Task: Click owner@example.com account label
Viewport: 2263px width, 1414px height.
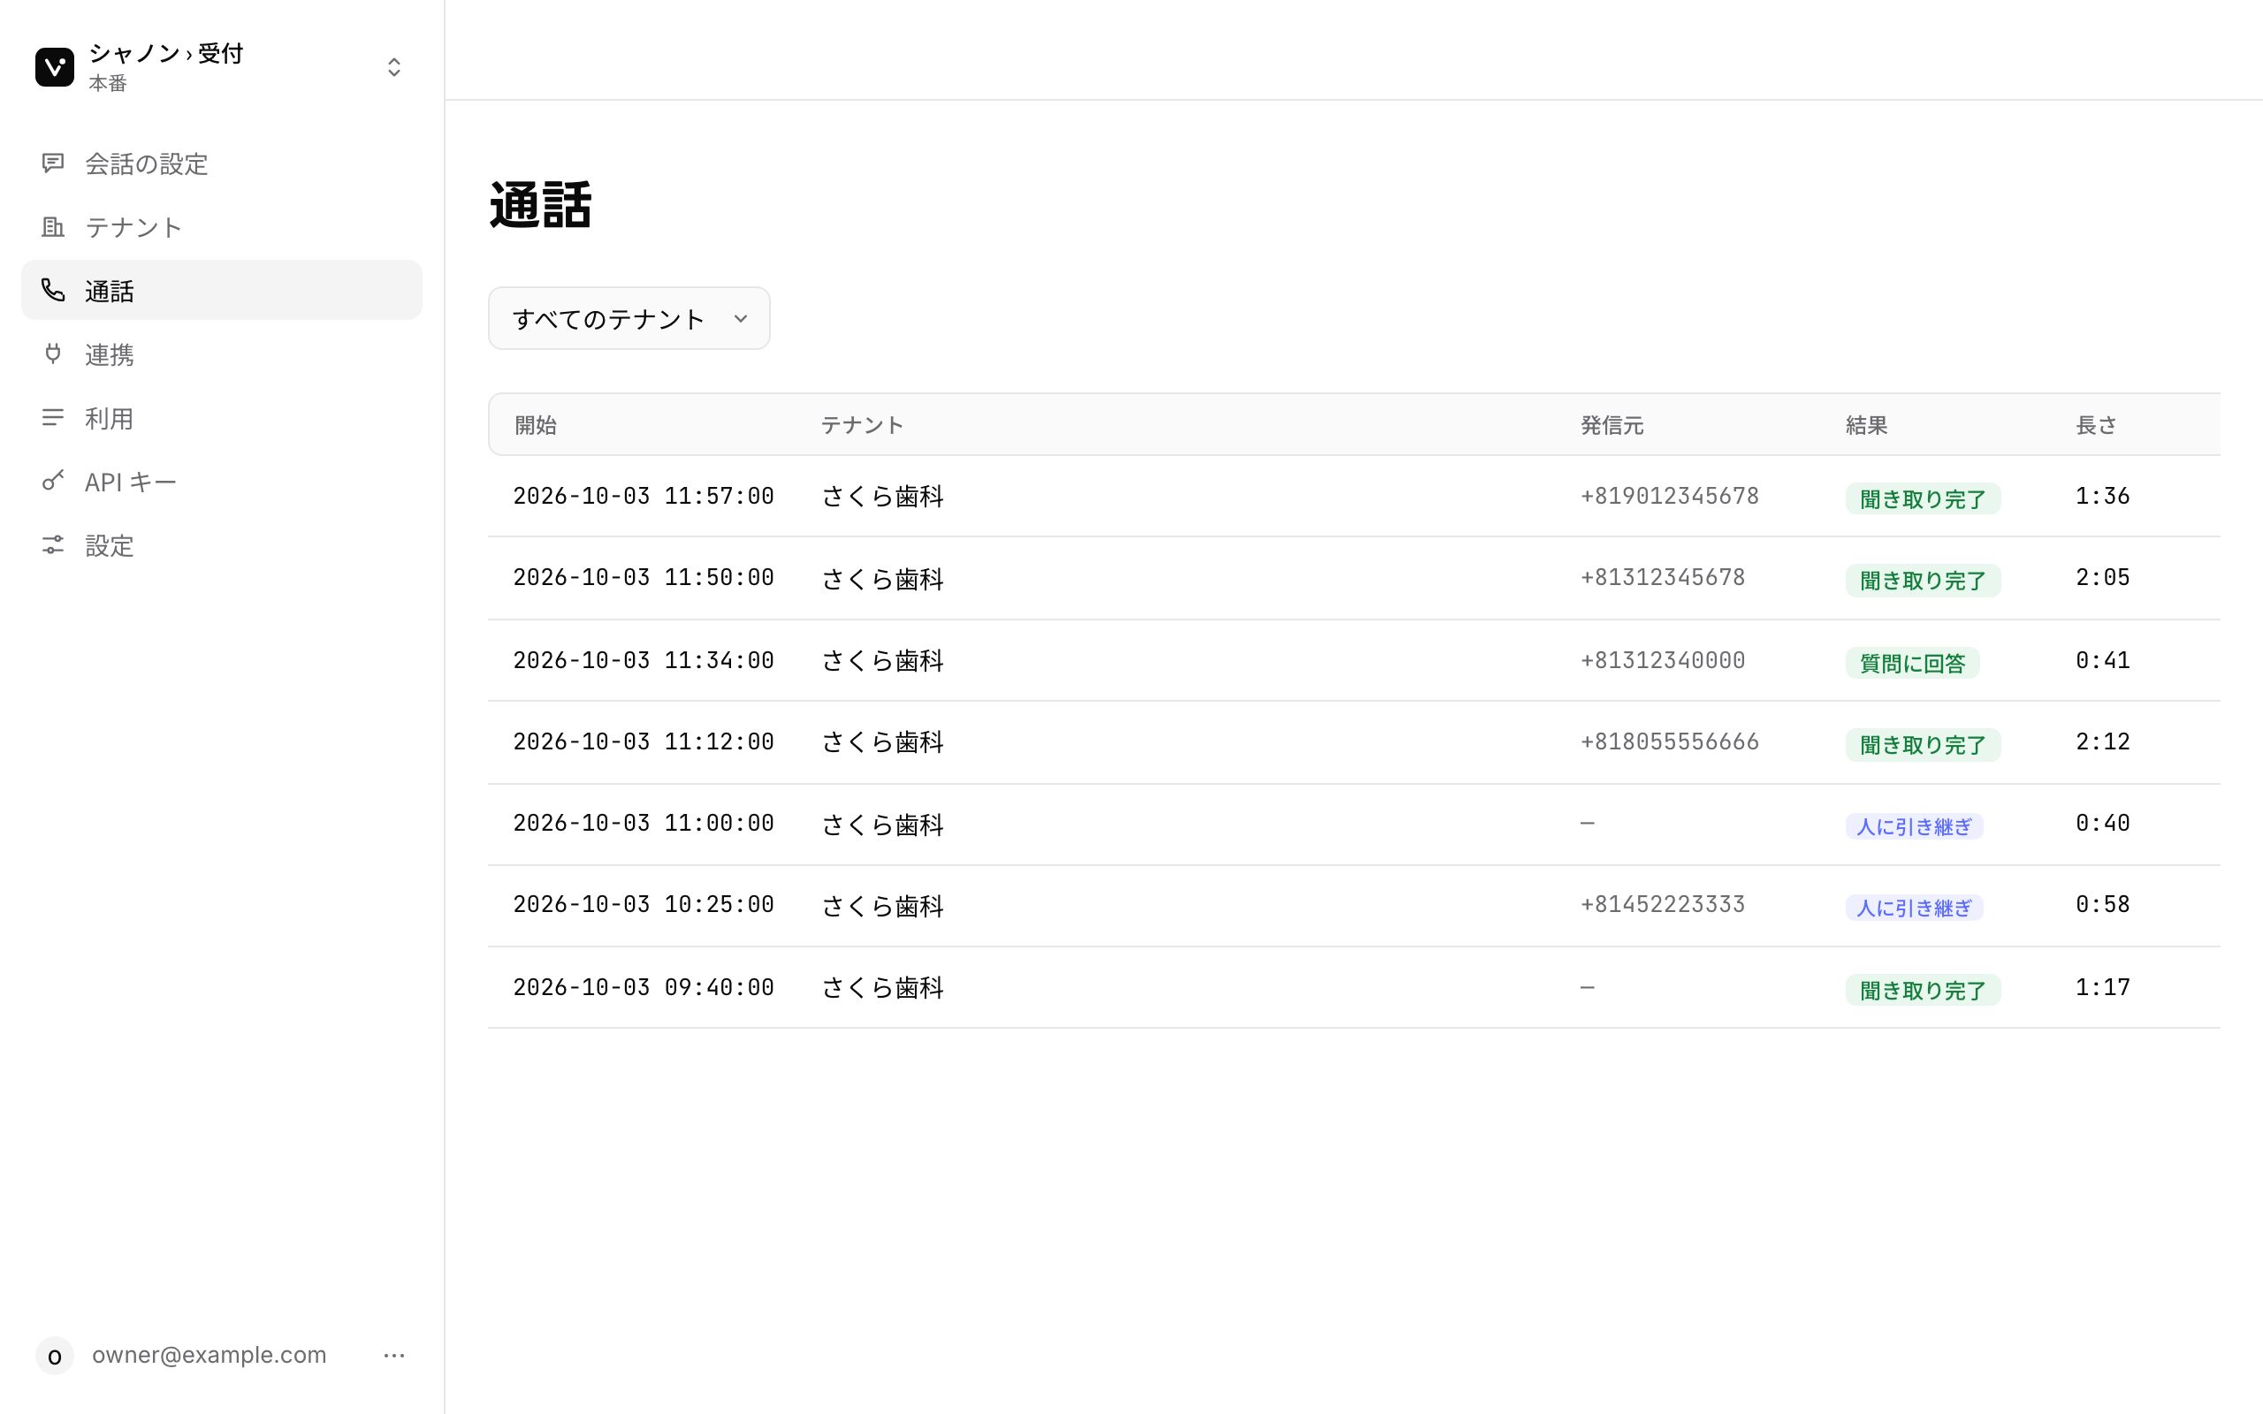Action: (210, 1355)
